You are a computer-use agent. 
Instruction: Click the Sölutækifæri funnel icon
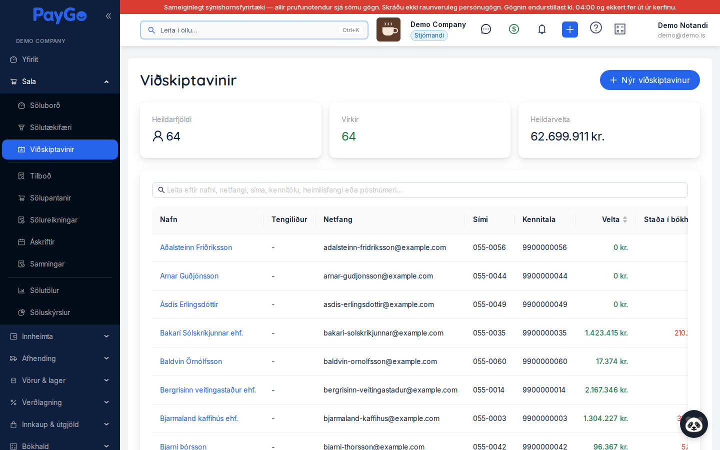(21, 127)
